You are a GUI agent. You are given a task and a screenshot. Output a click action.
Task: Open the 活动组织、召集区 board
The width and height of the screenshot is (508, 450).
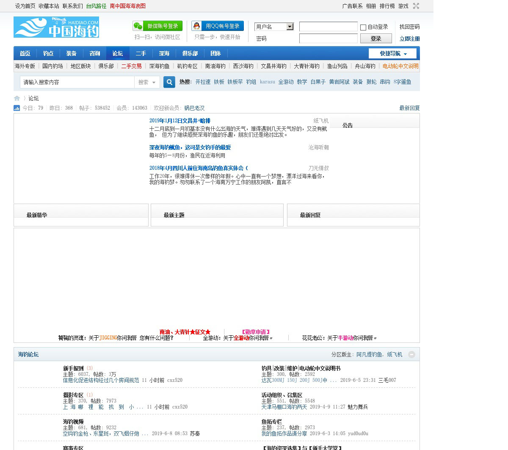pos(282,395)
